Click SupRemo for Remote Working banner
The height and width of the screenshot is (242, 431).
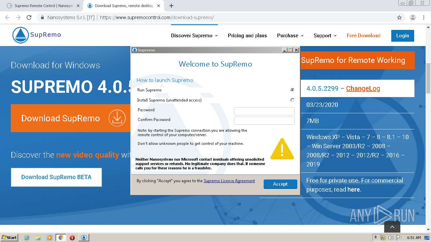[x=357, y=60]
